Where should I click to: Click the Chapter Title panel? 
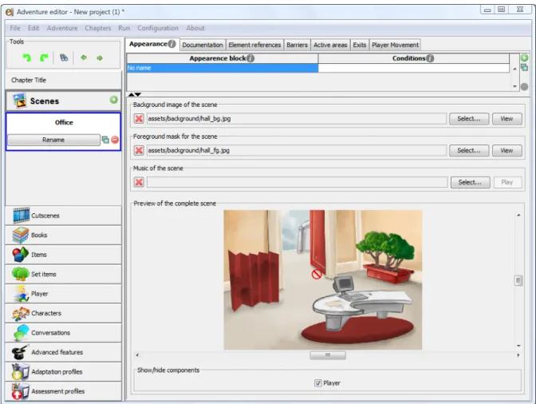coord(64,80)
